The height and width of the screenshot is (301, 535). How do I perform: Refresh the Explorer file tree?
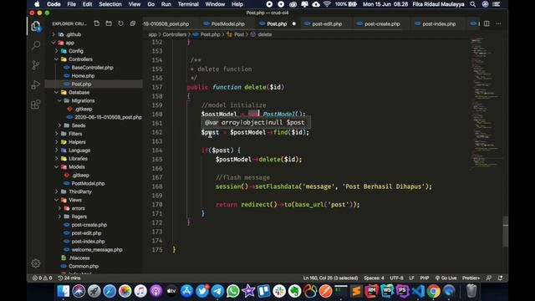(120, 23)
